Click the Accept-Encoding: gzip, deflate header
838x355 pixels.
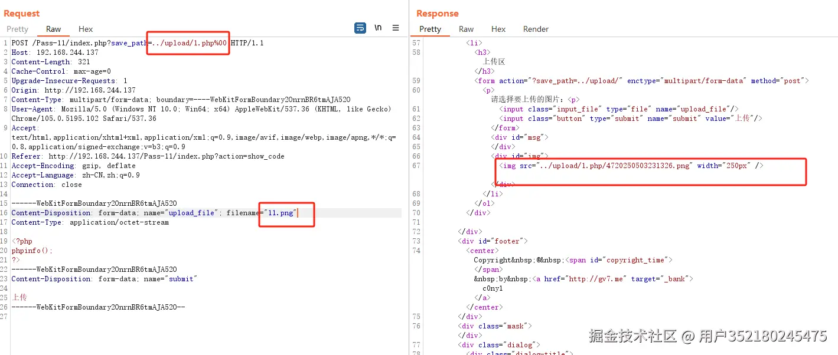point(73,166)
